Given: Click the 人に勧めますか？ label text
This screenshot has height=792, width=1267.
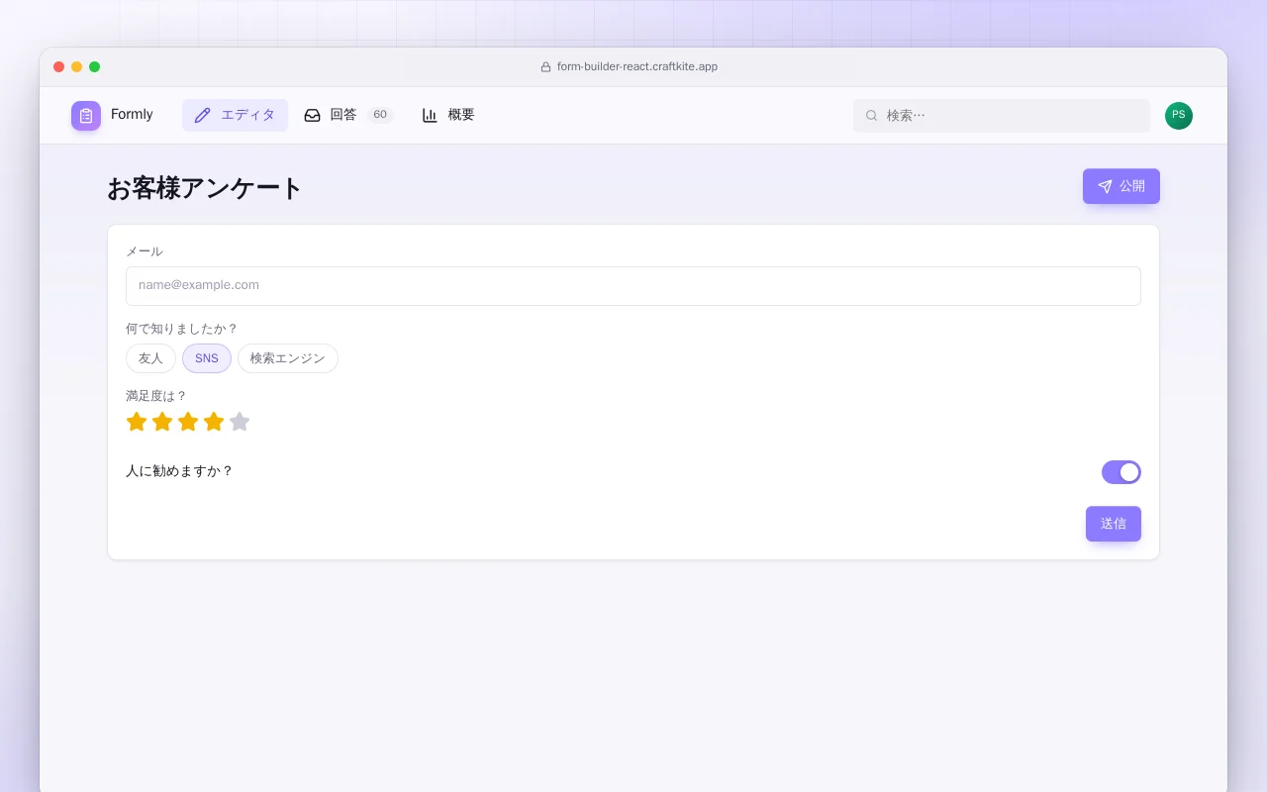Looking at the screenshot, I should coord(179,471).
